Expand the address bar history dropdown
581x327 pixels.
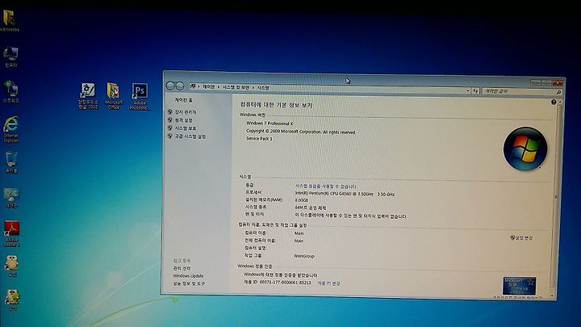[x=467, y=90]
